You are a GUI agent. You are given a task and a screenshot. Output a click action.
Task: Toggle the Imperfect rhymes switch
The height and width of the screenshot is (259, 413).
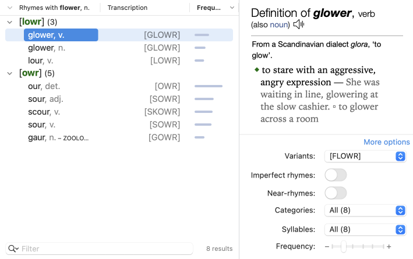pos(336,175)
